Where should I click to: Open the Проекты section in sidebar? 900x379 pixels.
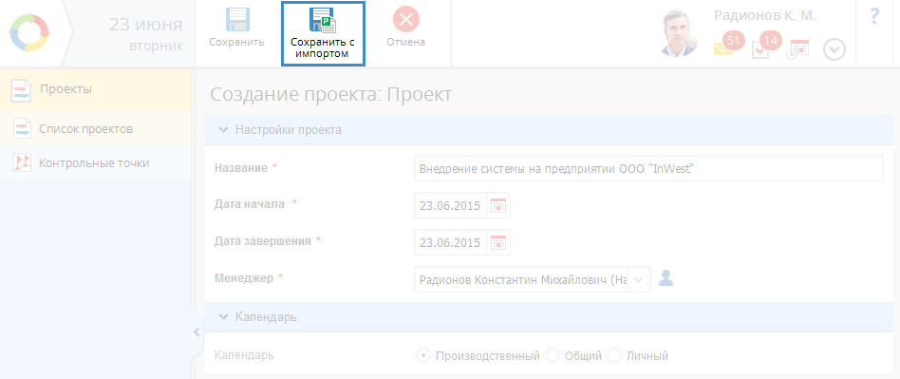tap(95, 90)
